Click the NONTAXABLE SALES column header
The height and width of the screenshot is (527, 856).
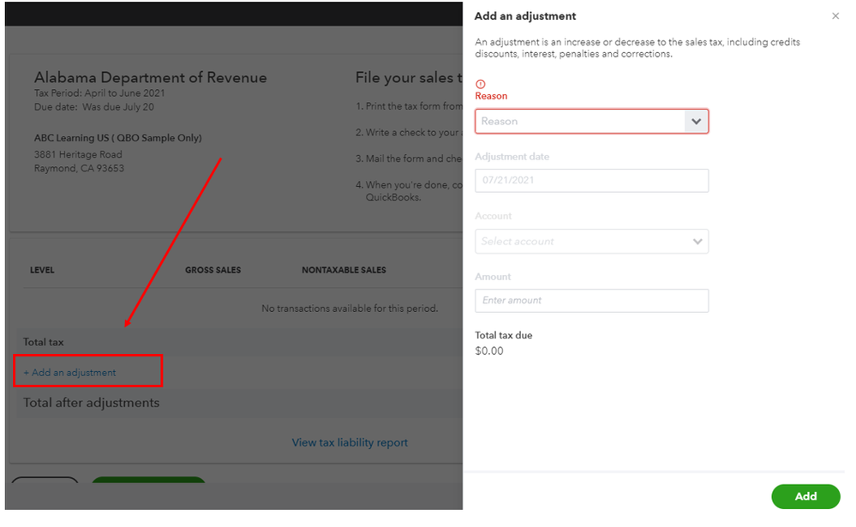coord(344,270)
